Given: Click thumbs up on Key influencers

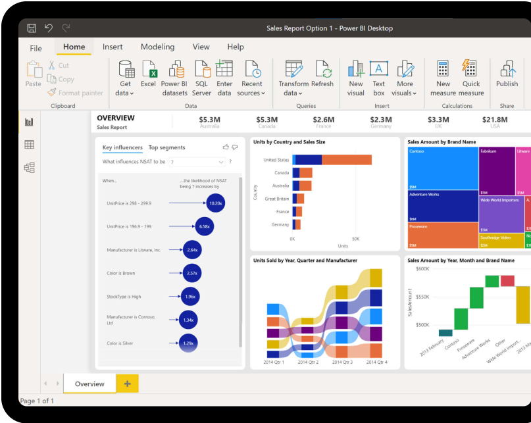Looking at the screenshot, I should click(x=226, y=147).
